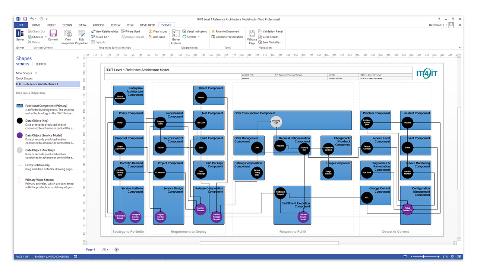The image size is (477, 276).
Task: Click Add Issue
Action: click(157, 37)
